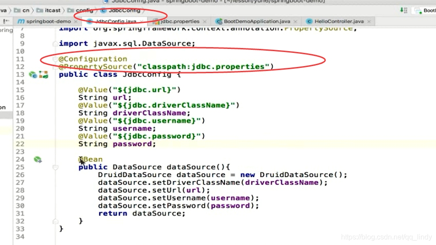Click the class icon on HelloController.java tab

tap(309, 21)
